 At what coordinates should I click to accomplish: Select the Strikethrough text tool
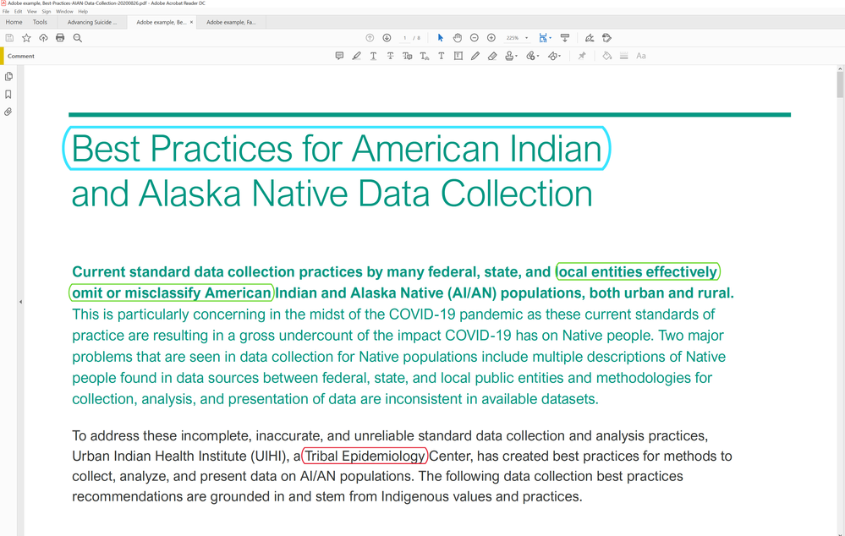(x=390, y=56)
